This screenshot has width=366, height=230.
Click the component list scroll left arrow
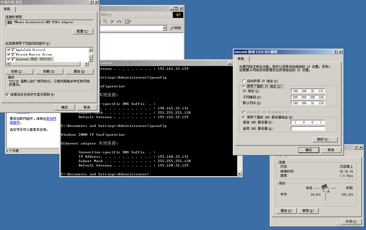pyautogui.click(x=8, y=64)
